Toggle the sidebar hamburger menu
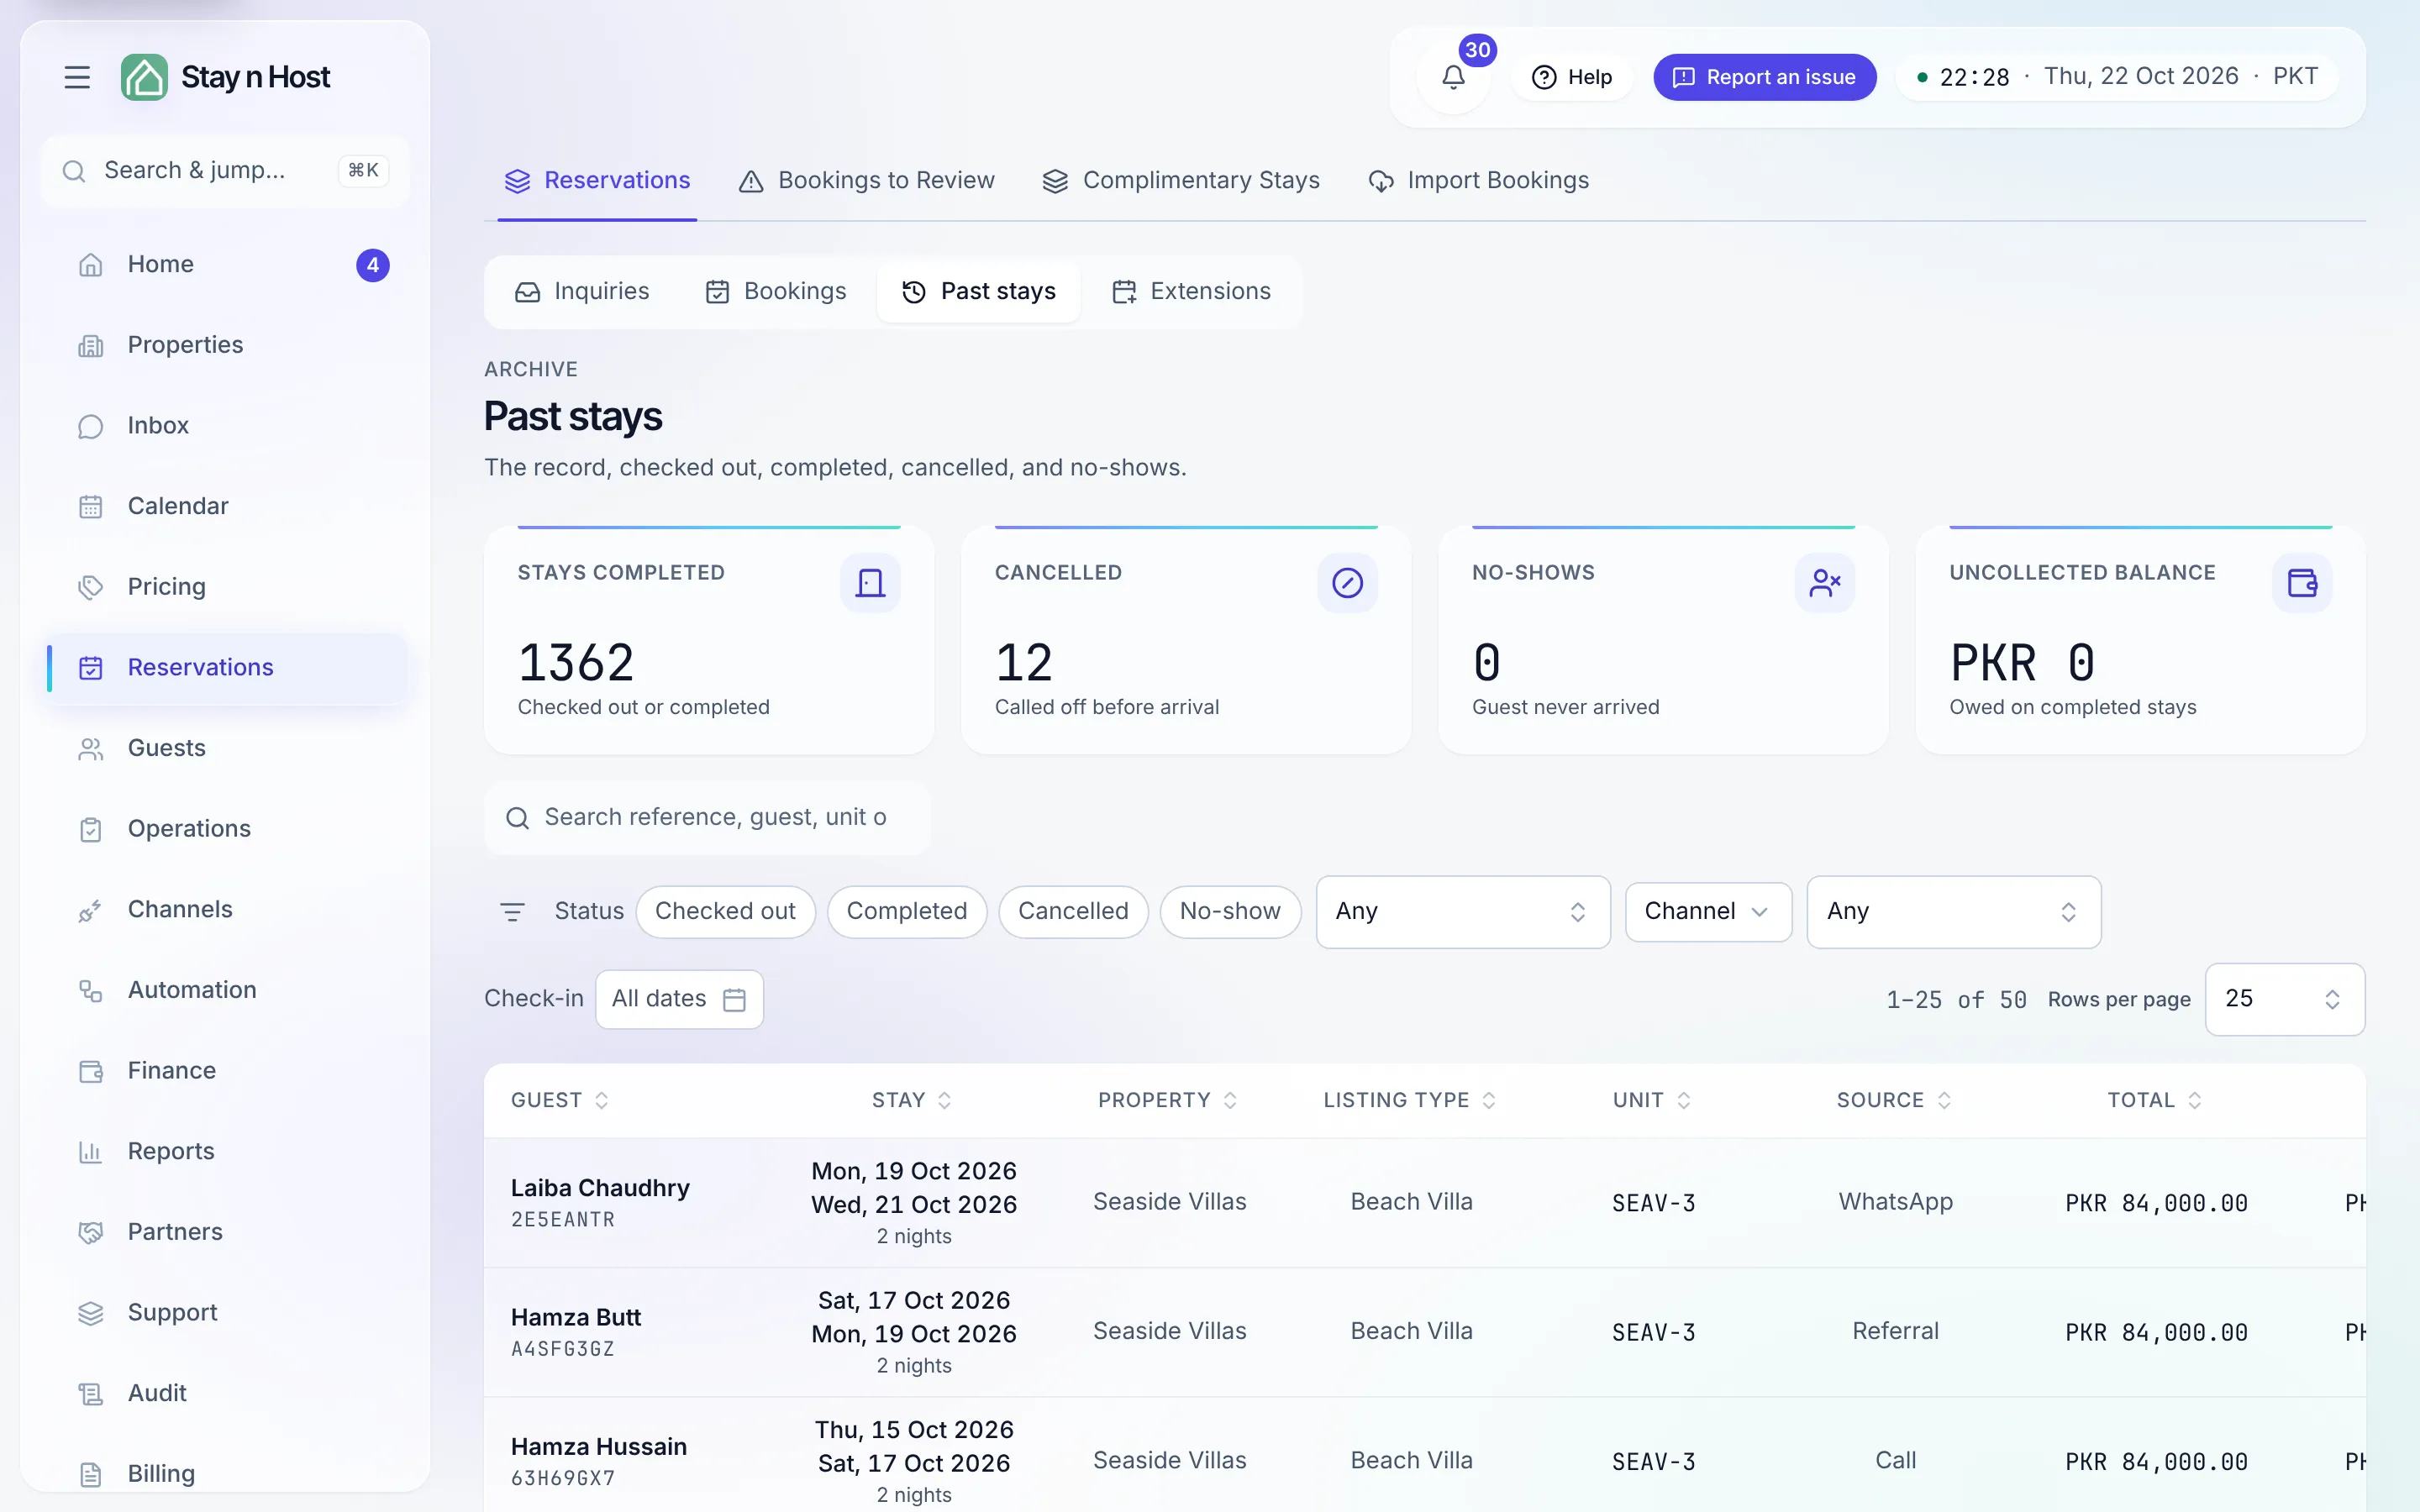This screenshot has width=2420, height=1512. tap(77, 77)
